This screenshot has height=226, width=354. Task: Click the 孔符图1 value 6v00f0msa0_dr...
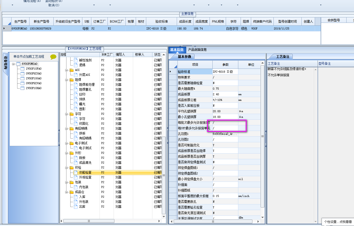pyautogui.click(x=225, y=134)
